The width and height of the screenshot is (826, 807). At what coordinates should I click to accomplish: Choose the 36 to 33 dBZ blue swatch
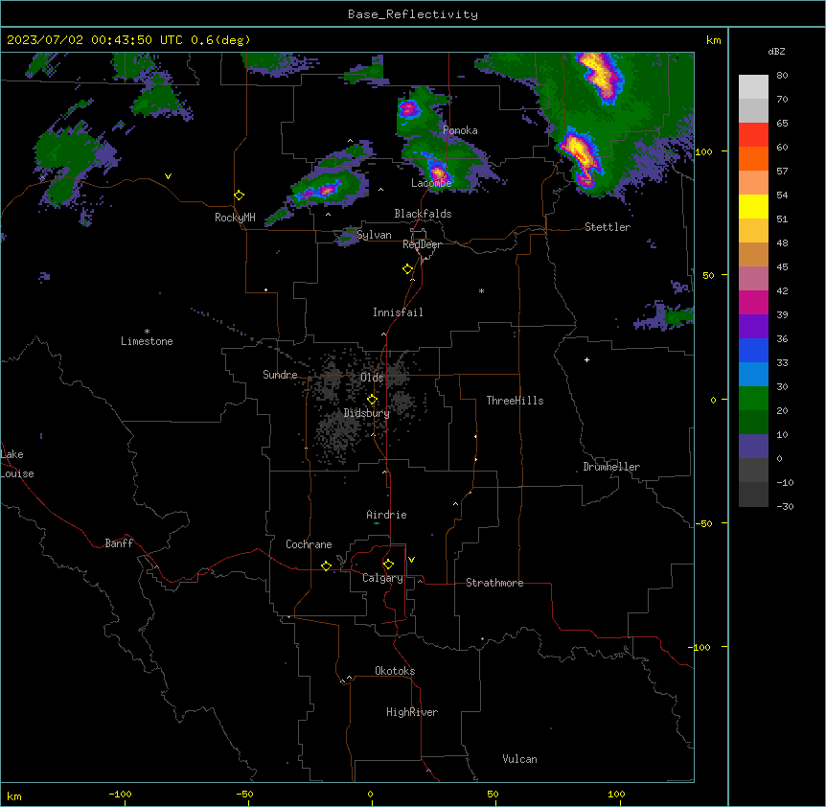pos(753,350)
